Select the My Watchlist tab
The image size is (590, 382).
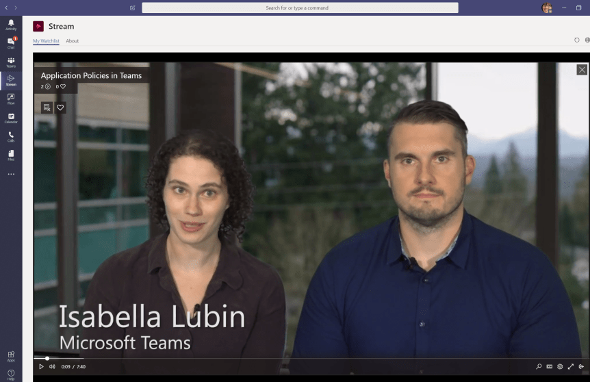[x=46, y=41]
